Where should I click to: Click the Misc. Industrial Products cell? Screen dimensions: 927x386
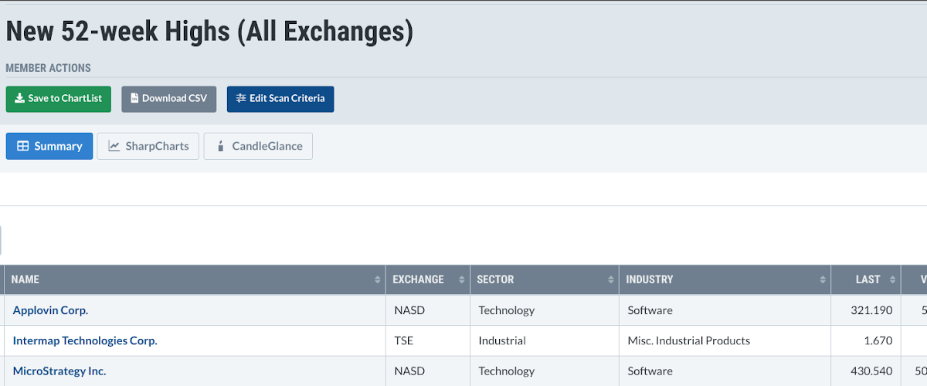(725, 340)
